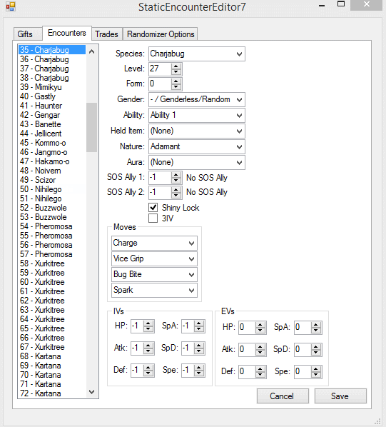Open the Trades tab
The image size is (386, 427).
106,34
